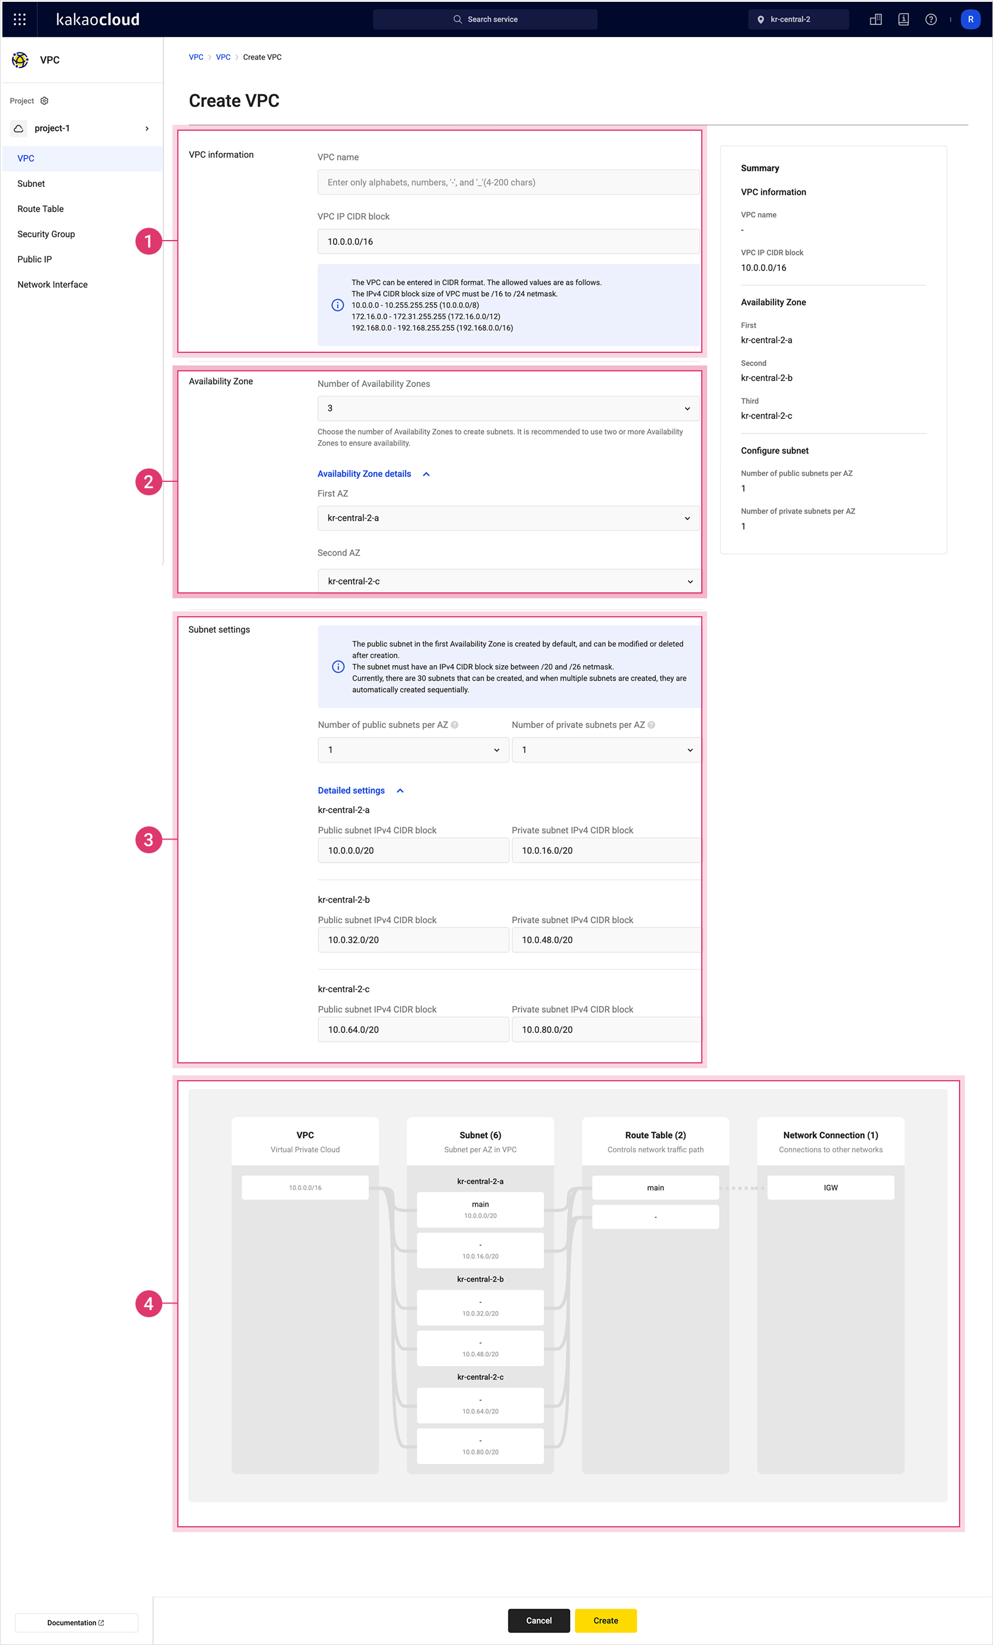This screenshot has height=1645, width=993.
Task: Click the VPC name input field
Action: [508, 182]
